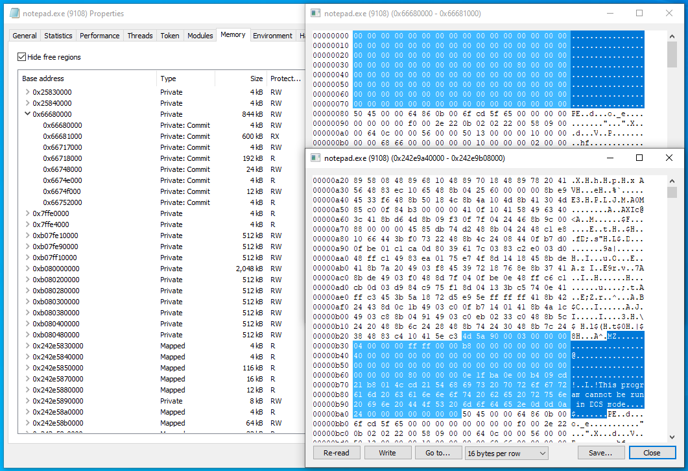Minimize the upper hex viewer window

click(610, 13)
